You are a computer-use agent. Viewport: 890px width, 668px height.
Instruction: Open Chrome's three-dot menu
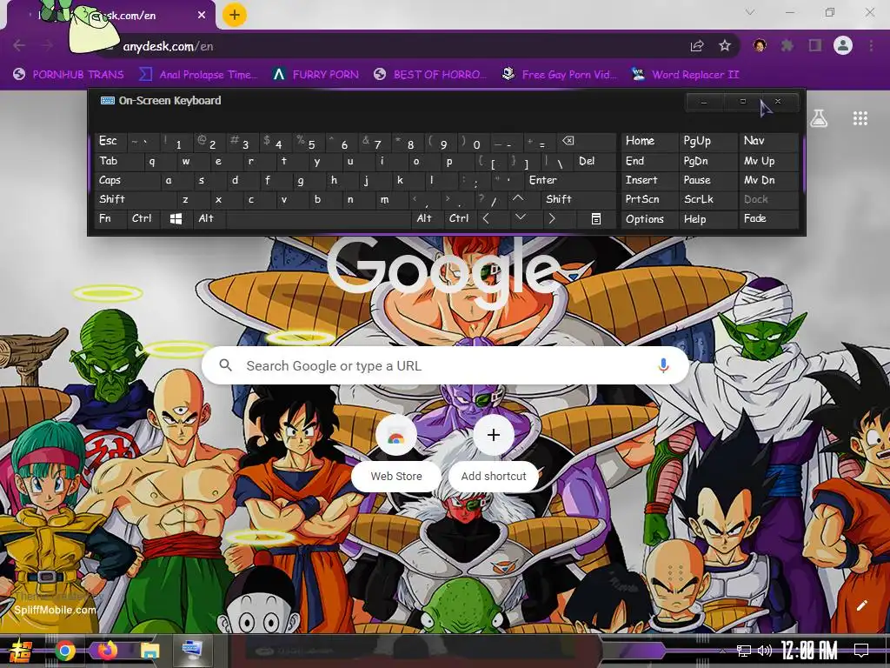tap(871, 46)
